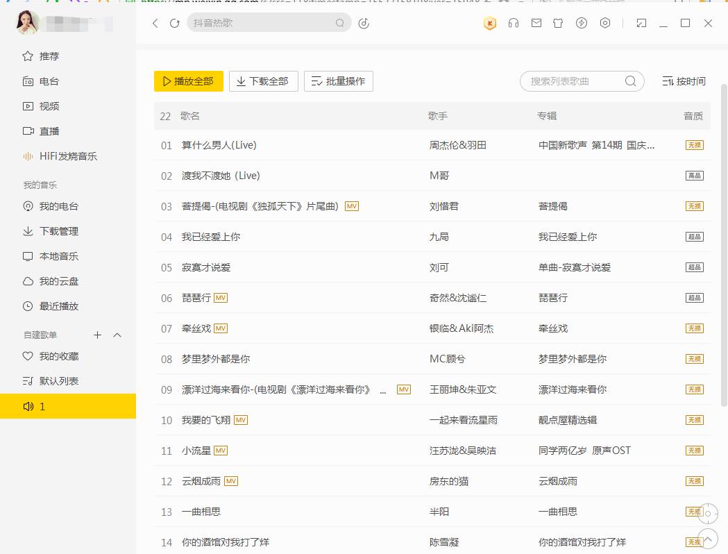
Task: Open the song recognition icon beside search bar
Action: tap(364, 23)
